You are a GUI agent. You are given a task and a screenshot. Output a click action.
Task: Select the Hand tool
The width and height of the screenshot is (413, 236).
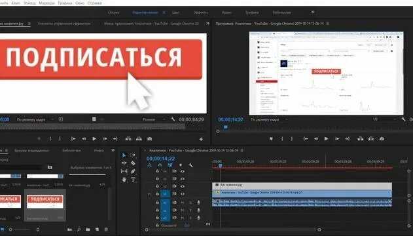pyautogui.click(x=124, y=180)
